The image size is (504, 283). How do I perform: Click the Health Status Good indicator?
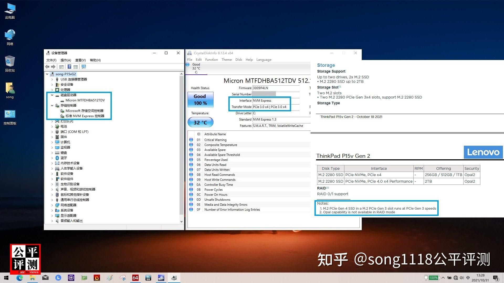200,100
